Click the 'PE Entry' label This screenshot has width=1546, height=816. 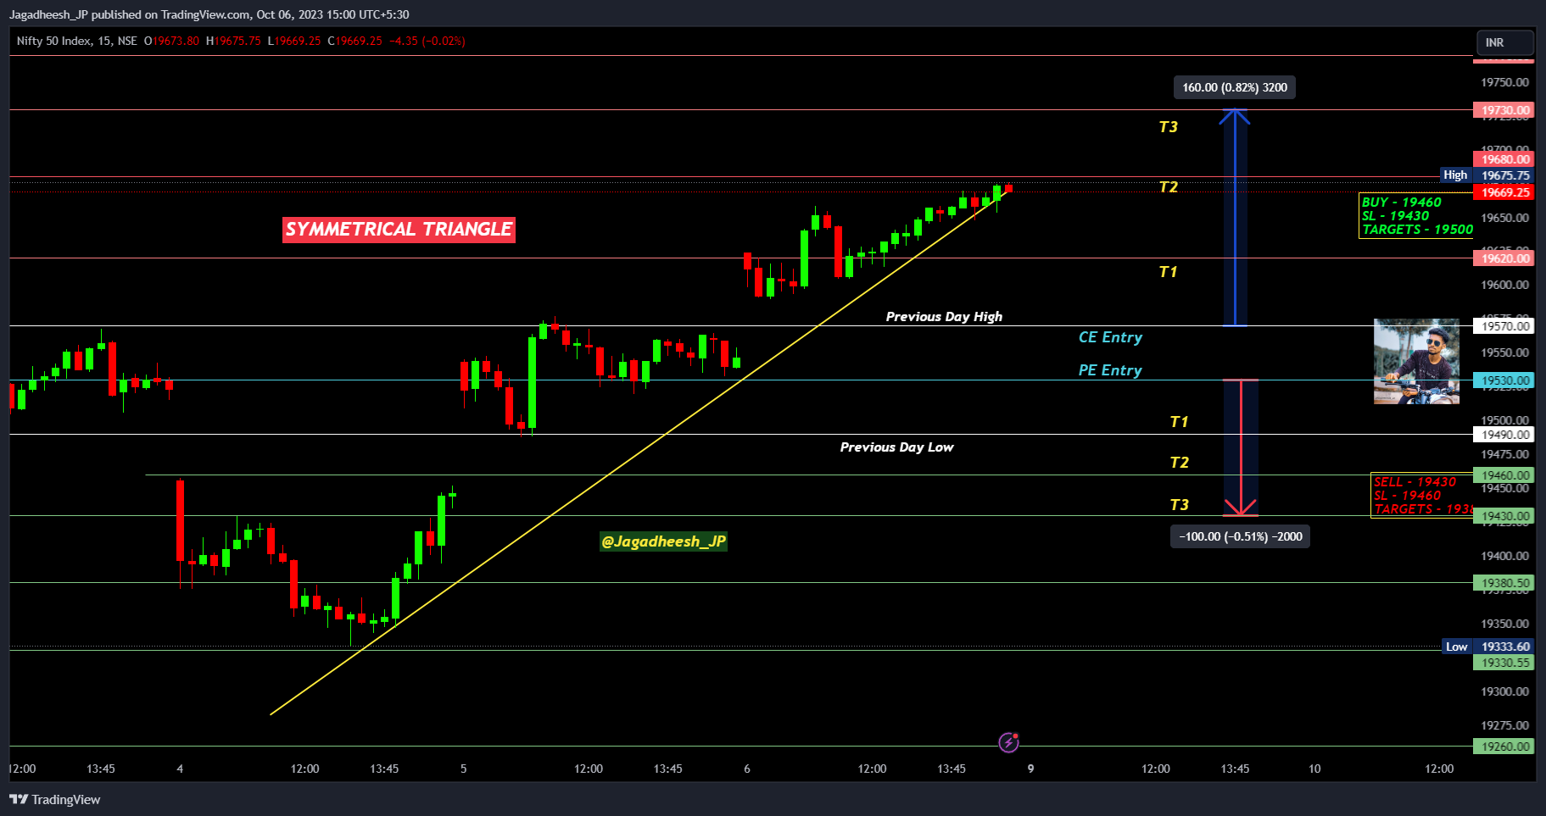pyautogui.click(x=1110, y=370)
